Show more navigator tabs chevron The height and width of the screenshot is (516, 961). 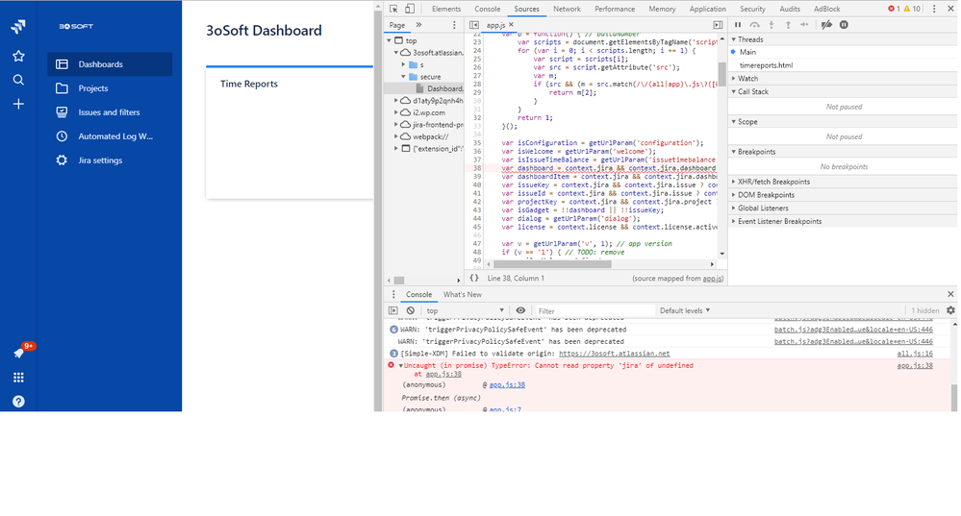coord(418,25)
